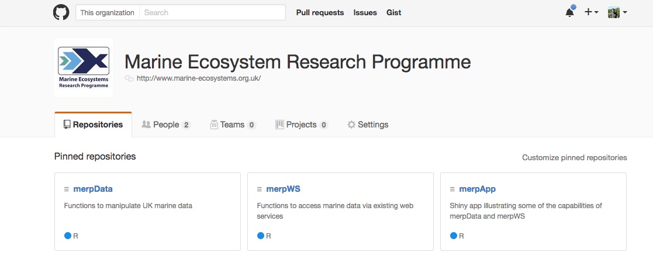Image resolution: width=653 pixels, height=259 pixels.
Task: Open the marine-ecosystems.org.uk website link
Action: click(198, 78)
